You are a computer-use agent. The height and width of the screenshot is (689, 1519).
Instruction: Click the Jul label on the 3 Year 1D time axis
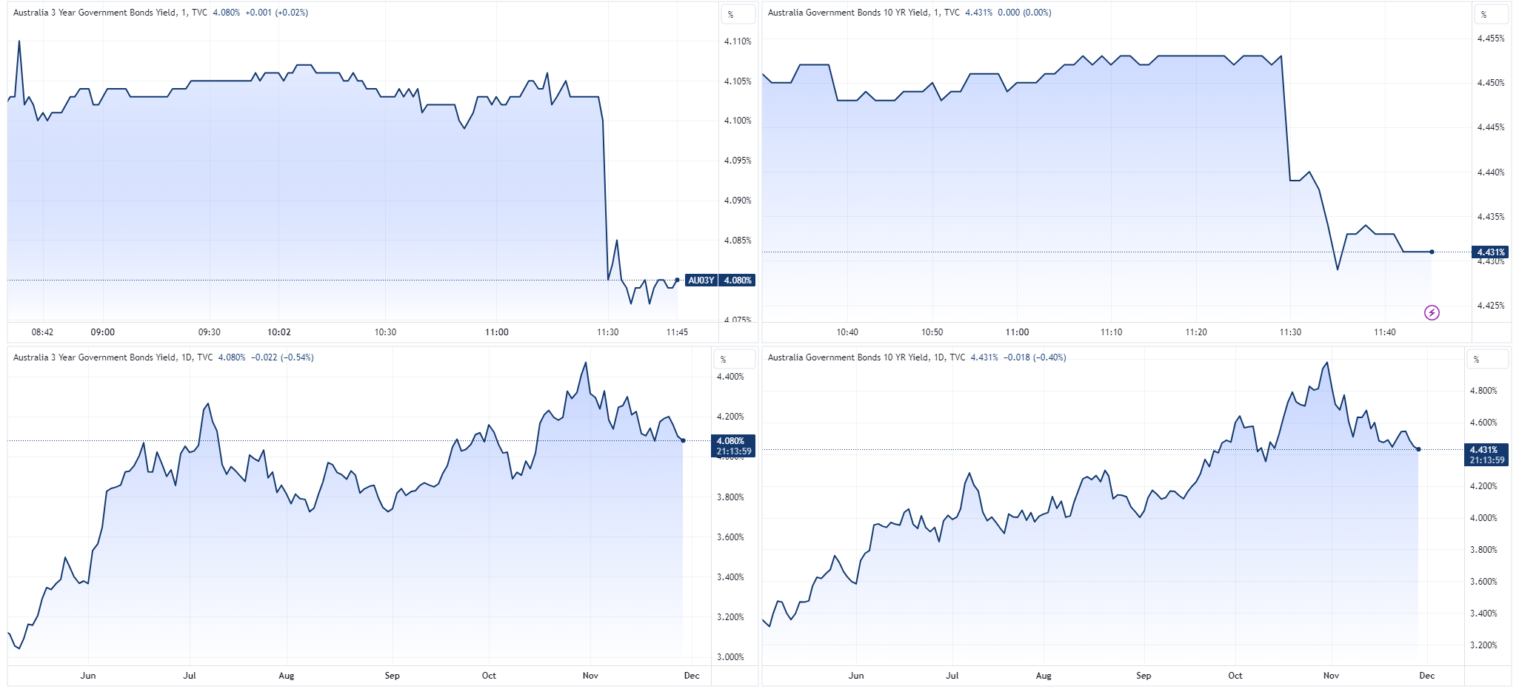click(x=190, y=676)
